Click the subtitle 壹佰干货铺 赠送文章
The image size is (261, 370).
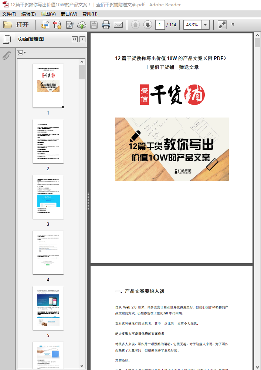tap(173, 67)
